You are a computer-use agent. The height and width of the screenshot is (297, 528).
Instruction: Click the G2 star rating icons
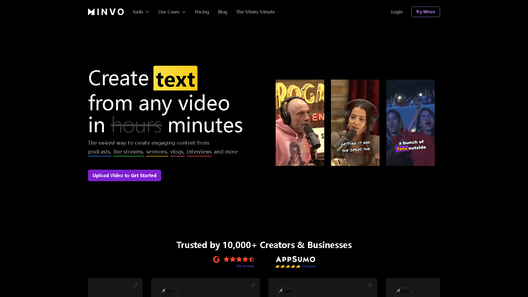pos(239,259)
